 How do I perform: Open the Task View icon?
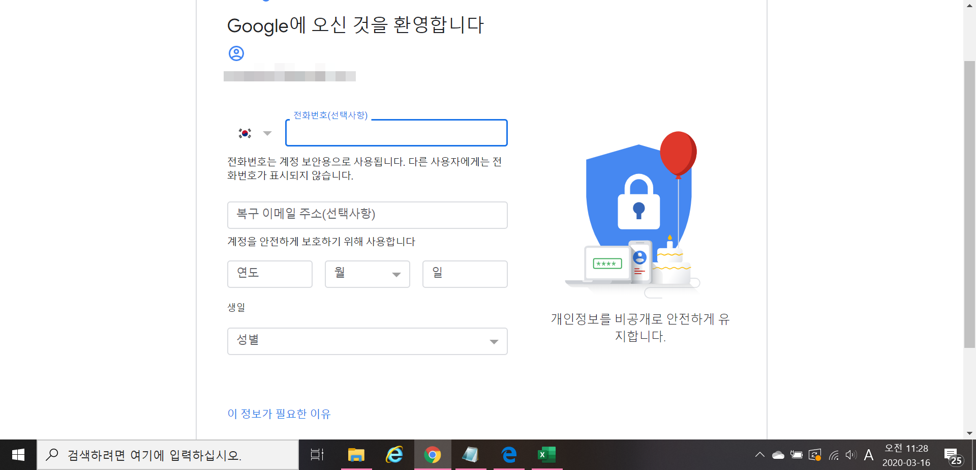(317, 455)
